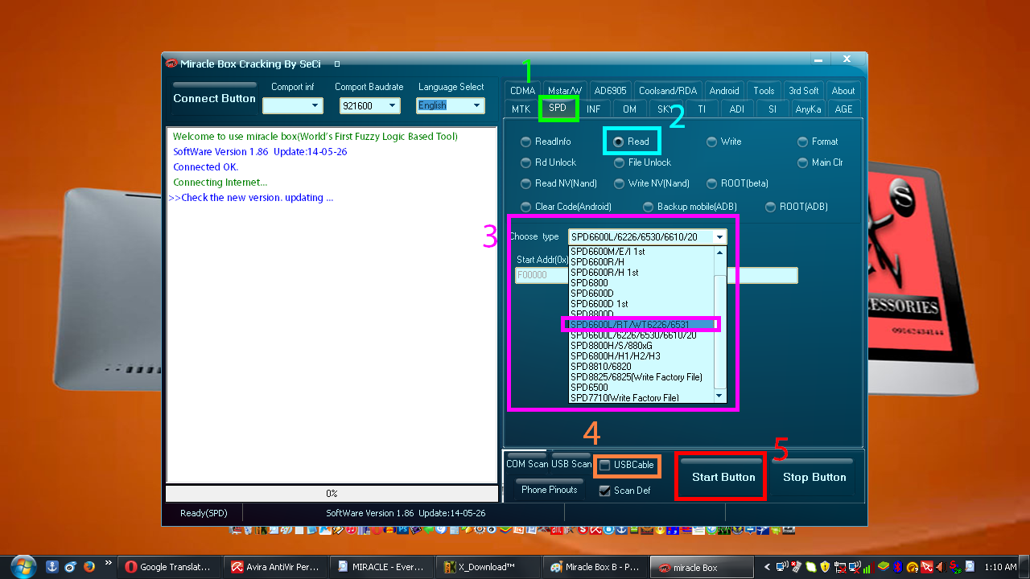The height and width of the screenshot is (579, 1030).
Task: Select the Read radio option
Action: tap(618, 142)
